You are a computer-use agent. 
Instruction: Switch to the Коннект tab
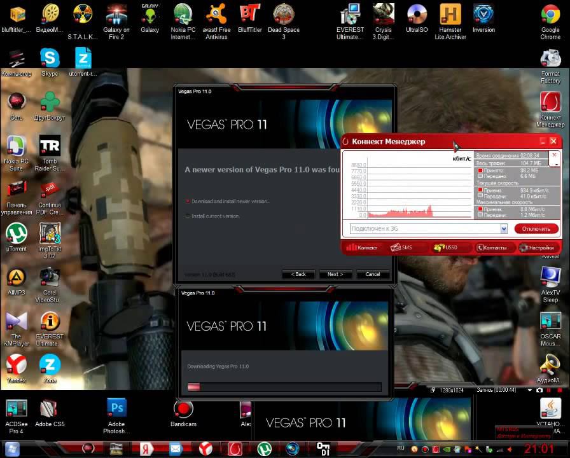click(x=362, y=247)
